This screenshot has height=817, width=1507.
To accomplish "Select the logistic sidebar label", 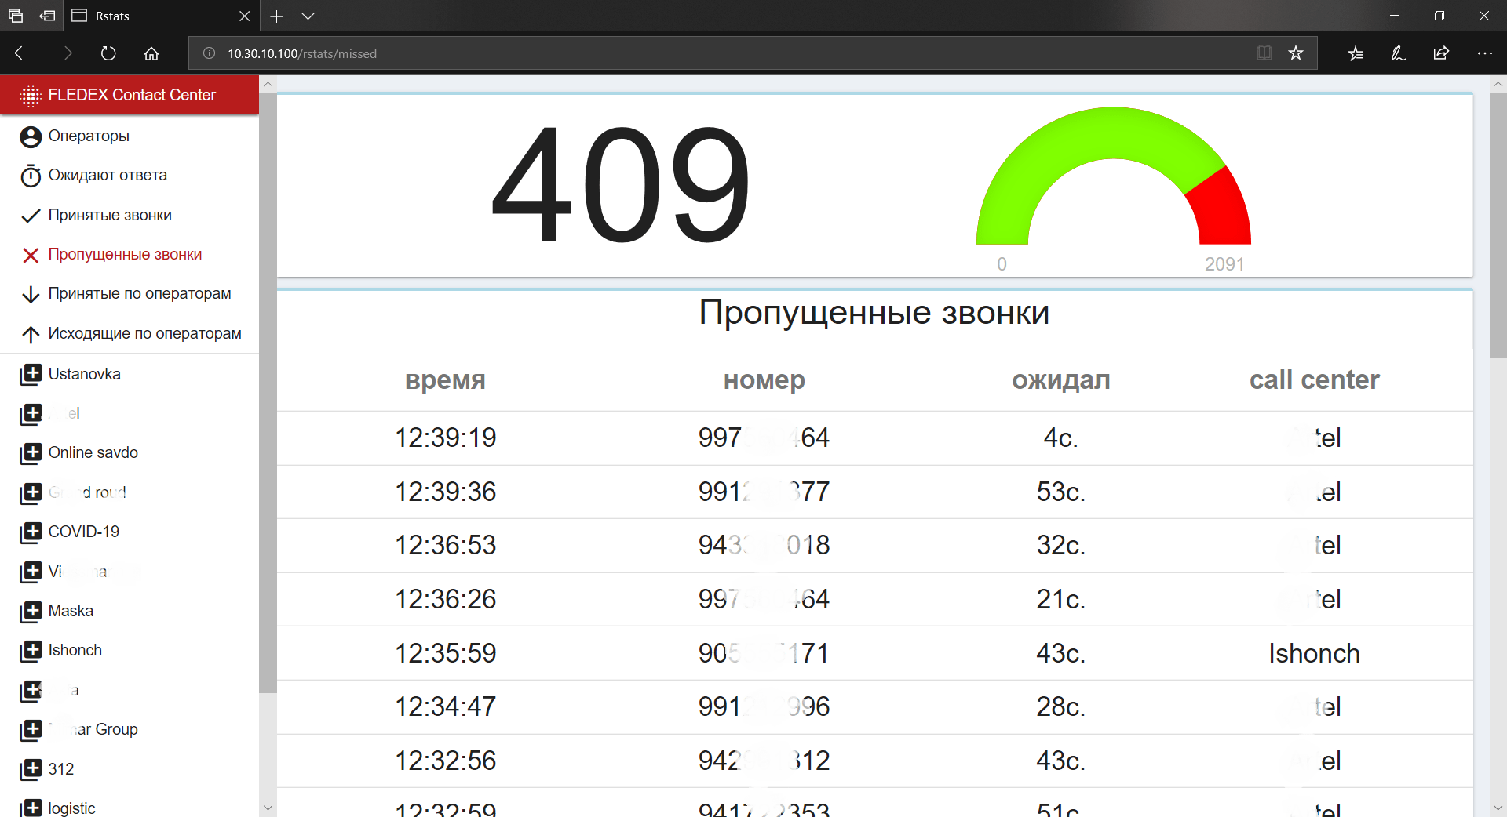I will [x=72, y=808].
